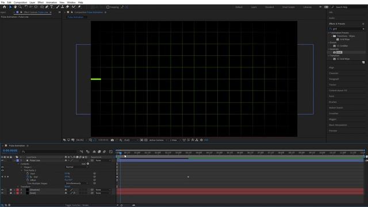Toggle visibility of Shape 1
Image resolution: width=368 pixels, height=207 pixels.
tap(2, 167)
